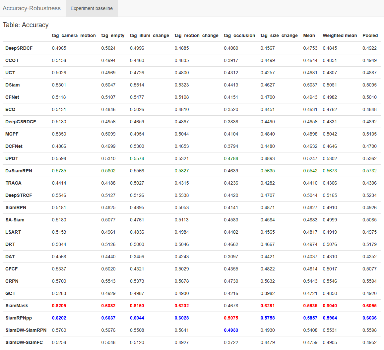The height and width of the screenshot is (350, 384).
Task: Select the SiamRPN row label
Action: [16, 207]
